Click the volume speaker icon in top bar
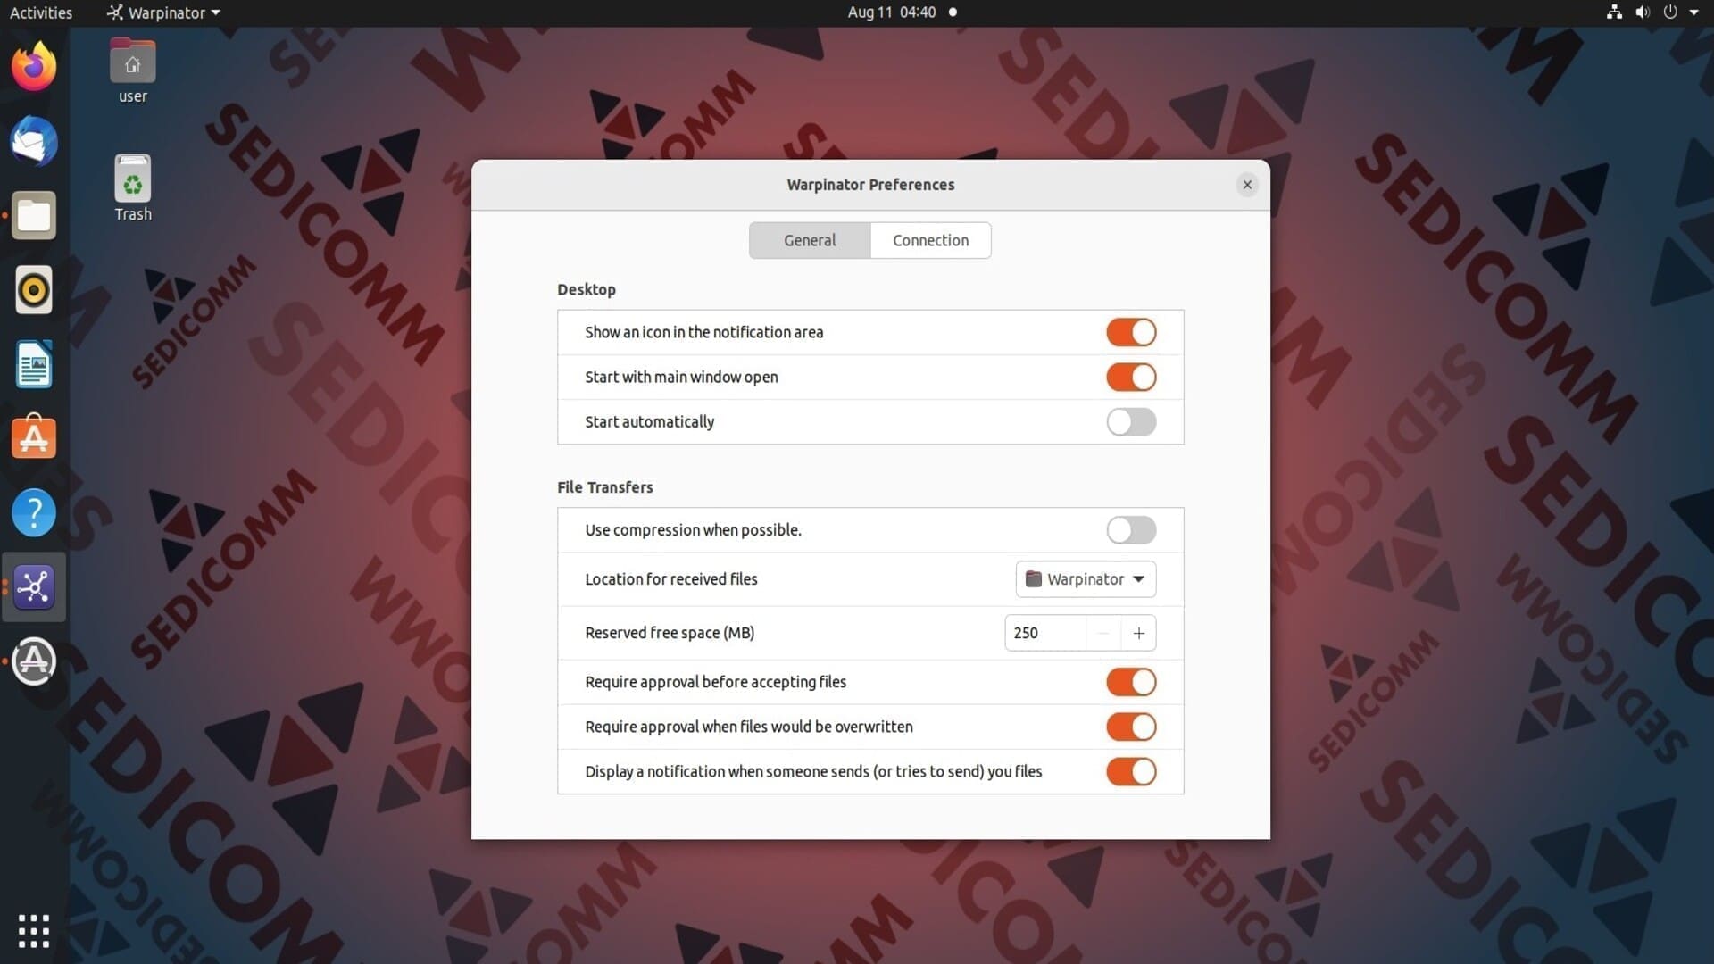 click(x=1642, y=12)
